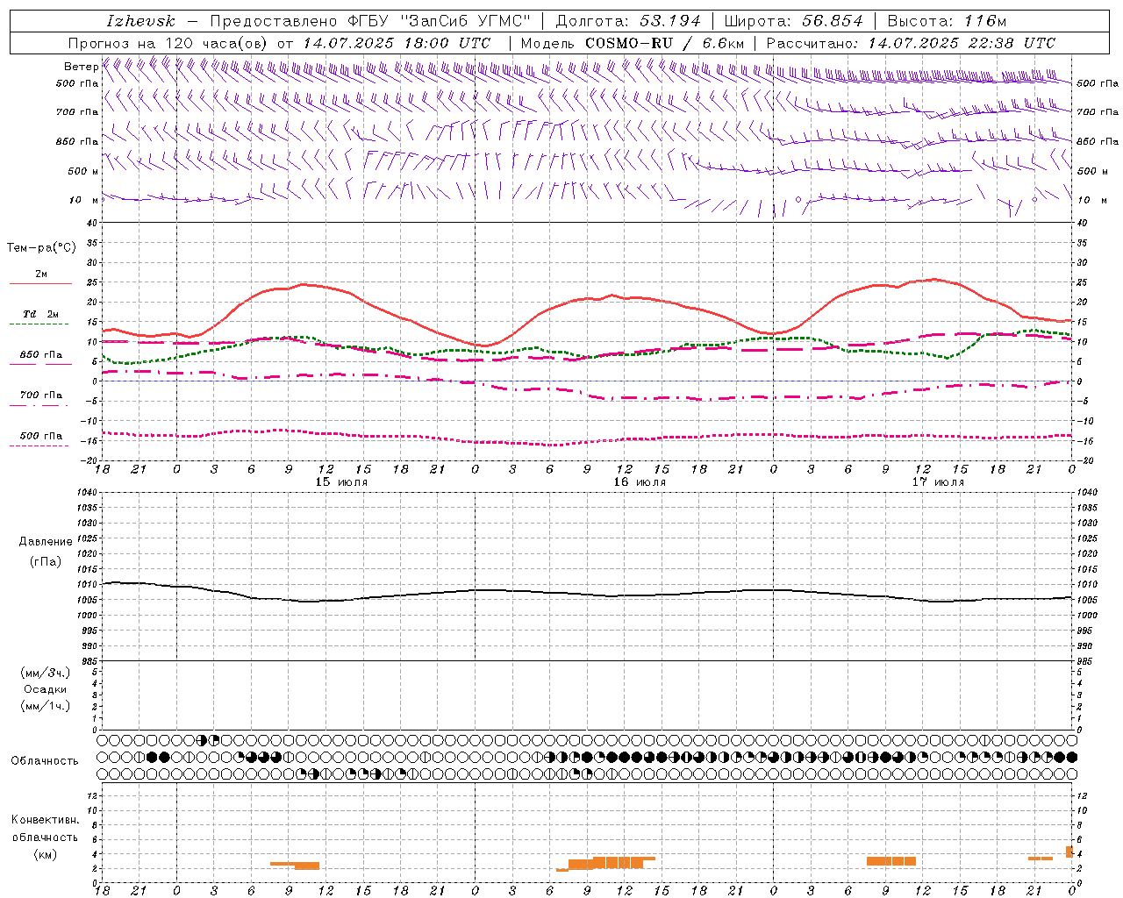Click the 'Облачность' cloud cover label
The image size is (1123, 898).
[x=45, y=761]
